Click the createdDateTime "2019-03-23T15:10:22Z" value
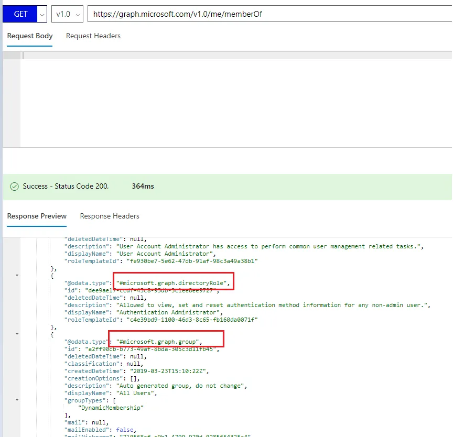 tap(168, 371)
